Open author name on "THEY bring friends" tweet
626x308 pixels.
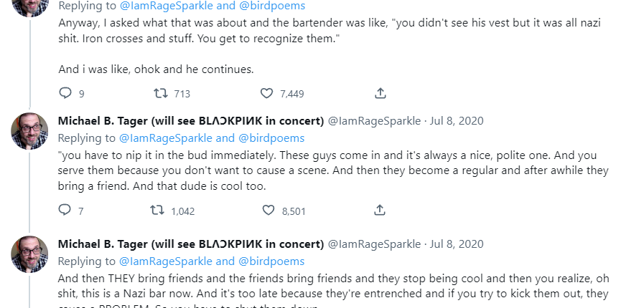190,244
